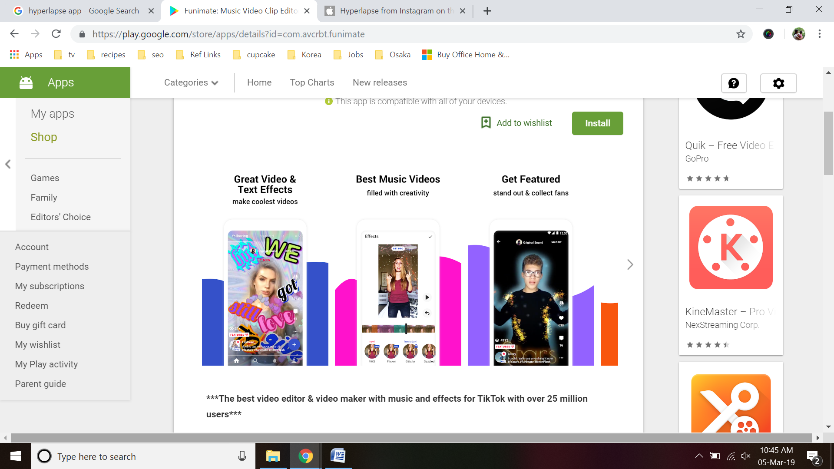Click Chrome icon in taskbar

305,456
